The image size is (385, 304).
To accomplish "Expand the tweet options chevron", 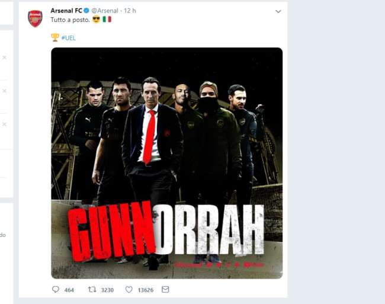I will [x=278, y=11].
